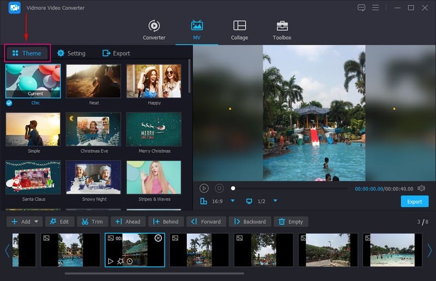Click the effects star icon on selected clip
Image resolution: width=436 pixels, height=281 pixels.
click(120, 261)
